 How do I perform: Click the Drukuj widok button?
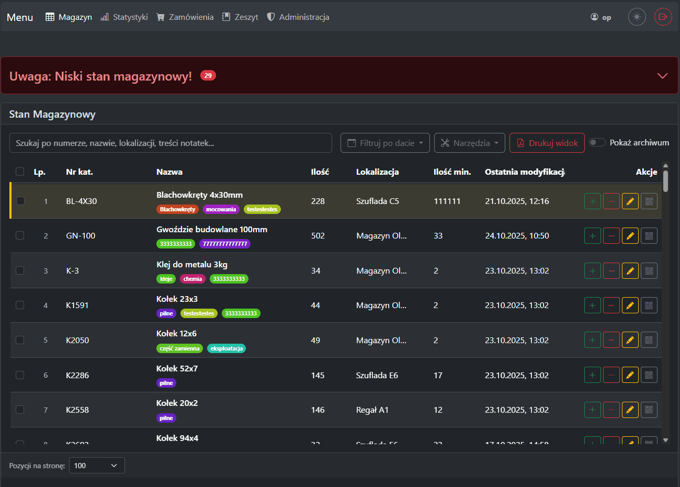coord(547,143)
